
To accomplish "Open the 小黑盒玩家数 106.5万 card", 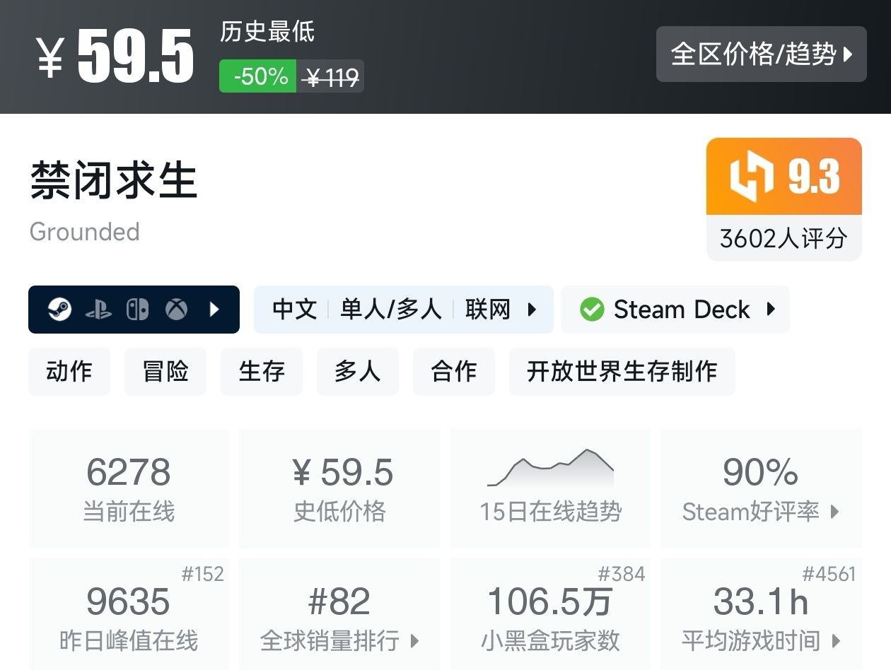I will point(550,614).
